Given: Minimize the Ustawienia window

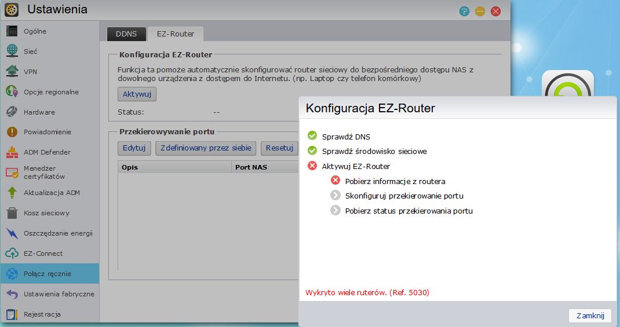Looking at the screenshot, I should (480, 12).
